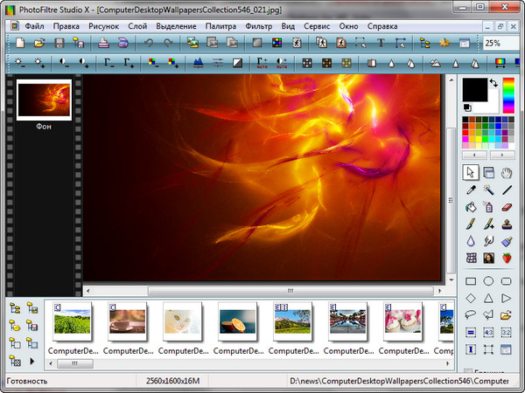Open the 25% zoom level dropdown
The height and width of the screenshot is (393, 525).
point(500,43)
